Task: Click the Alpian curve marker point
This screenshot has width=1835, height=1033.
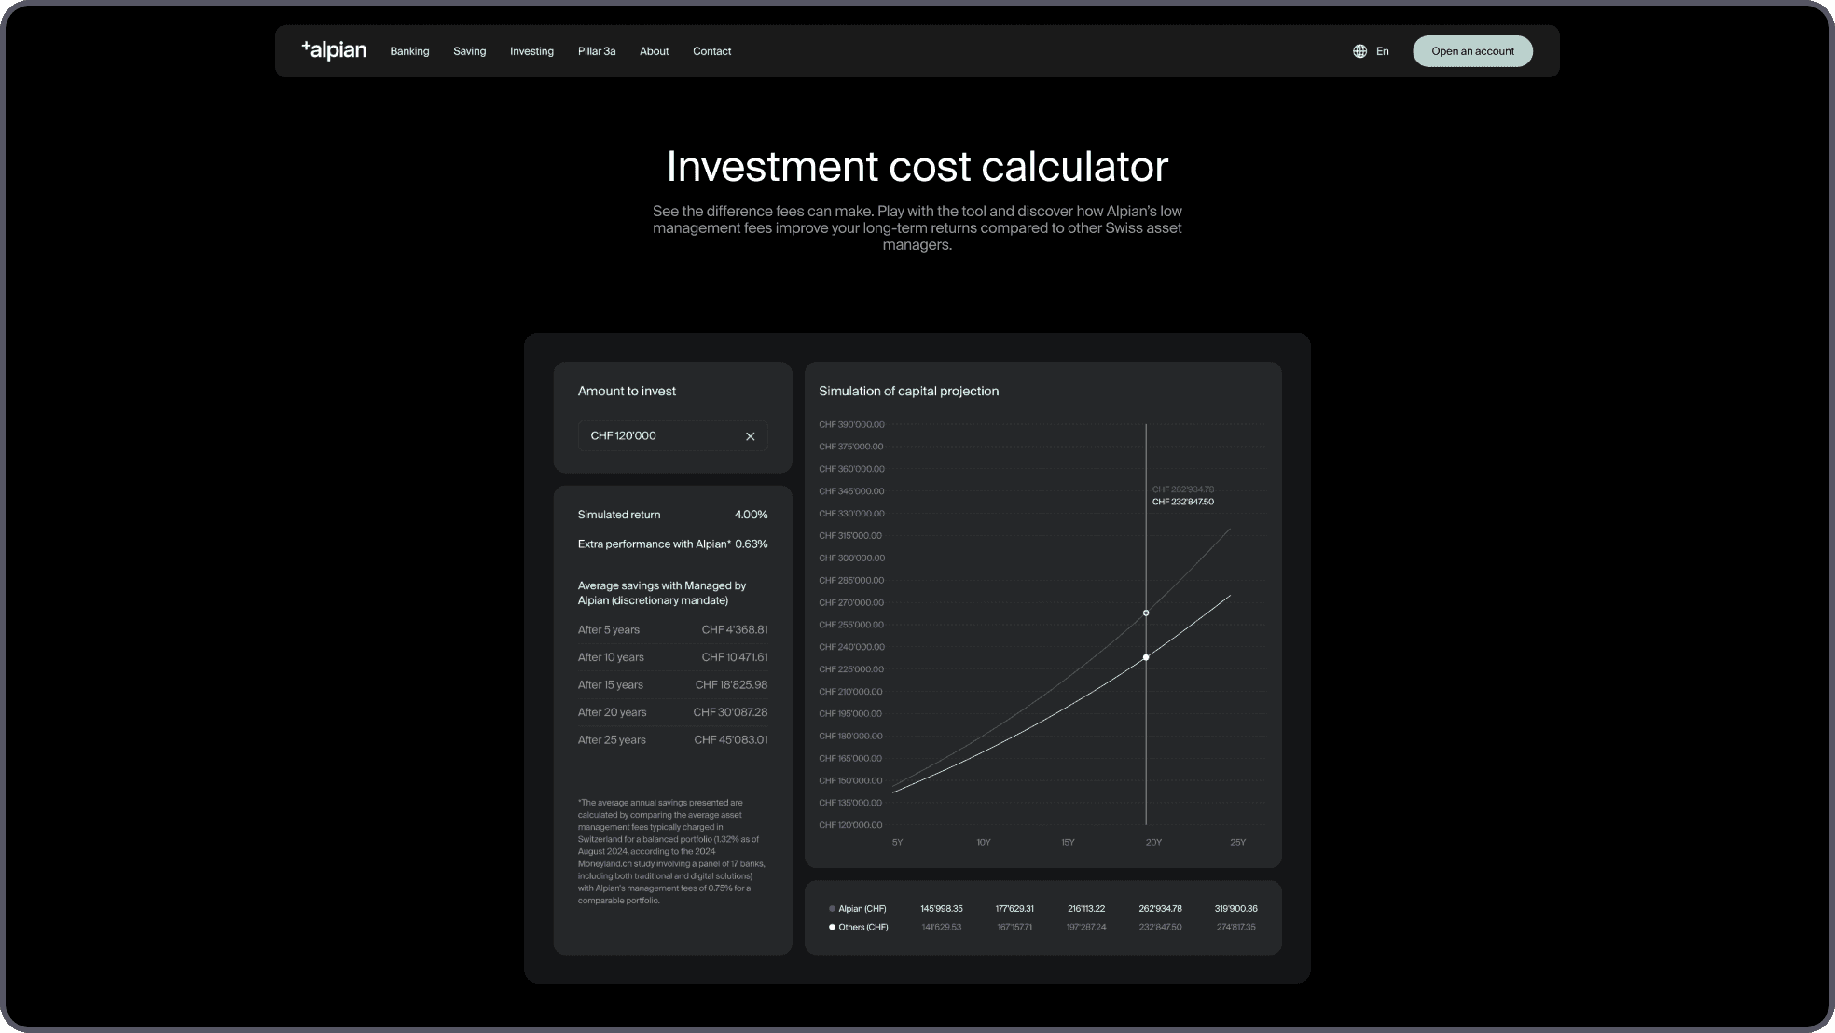Action: [x=1146, y=613]
